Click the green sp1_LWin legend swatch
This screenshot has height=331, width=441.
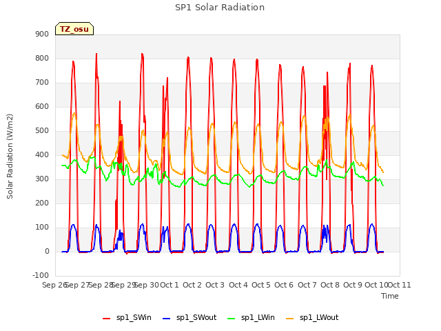point(232,319)
